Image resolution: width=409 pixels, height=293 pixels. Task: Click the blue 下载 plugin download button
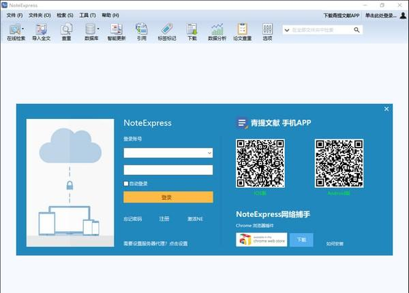tap(301, 240)
